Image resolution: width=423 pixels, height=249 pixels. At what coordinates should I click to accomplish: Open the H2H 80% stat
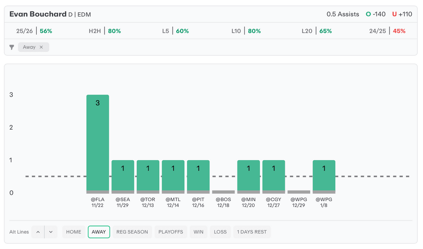(105, 31)
